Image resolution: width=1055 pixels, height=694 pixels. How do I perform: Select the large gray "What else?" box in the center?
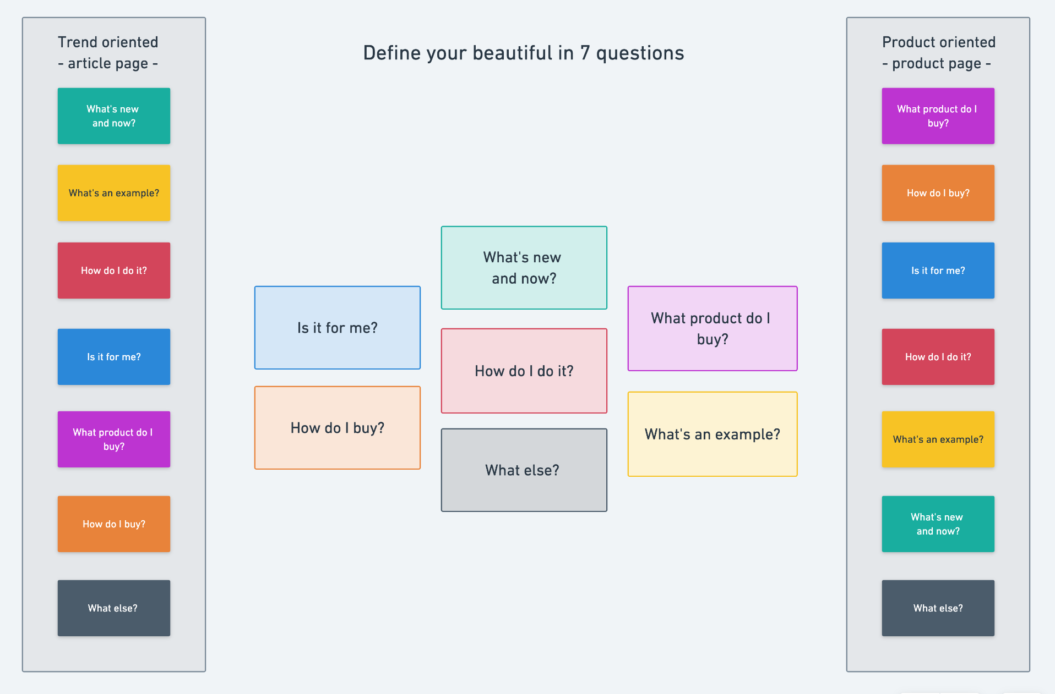pos(524,470)
